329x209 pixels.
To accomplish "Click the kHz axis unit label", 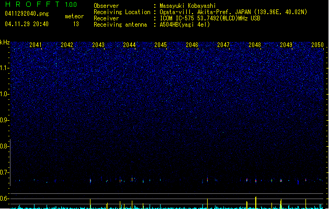I will [x=5, y=42].
